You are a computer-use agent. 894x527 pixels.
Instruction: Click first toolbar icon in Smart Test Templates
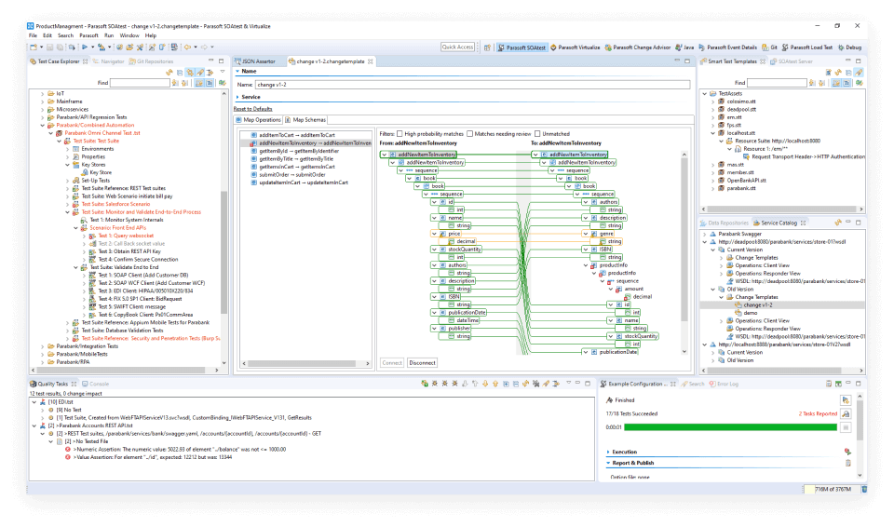829,73
